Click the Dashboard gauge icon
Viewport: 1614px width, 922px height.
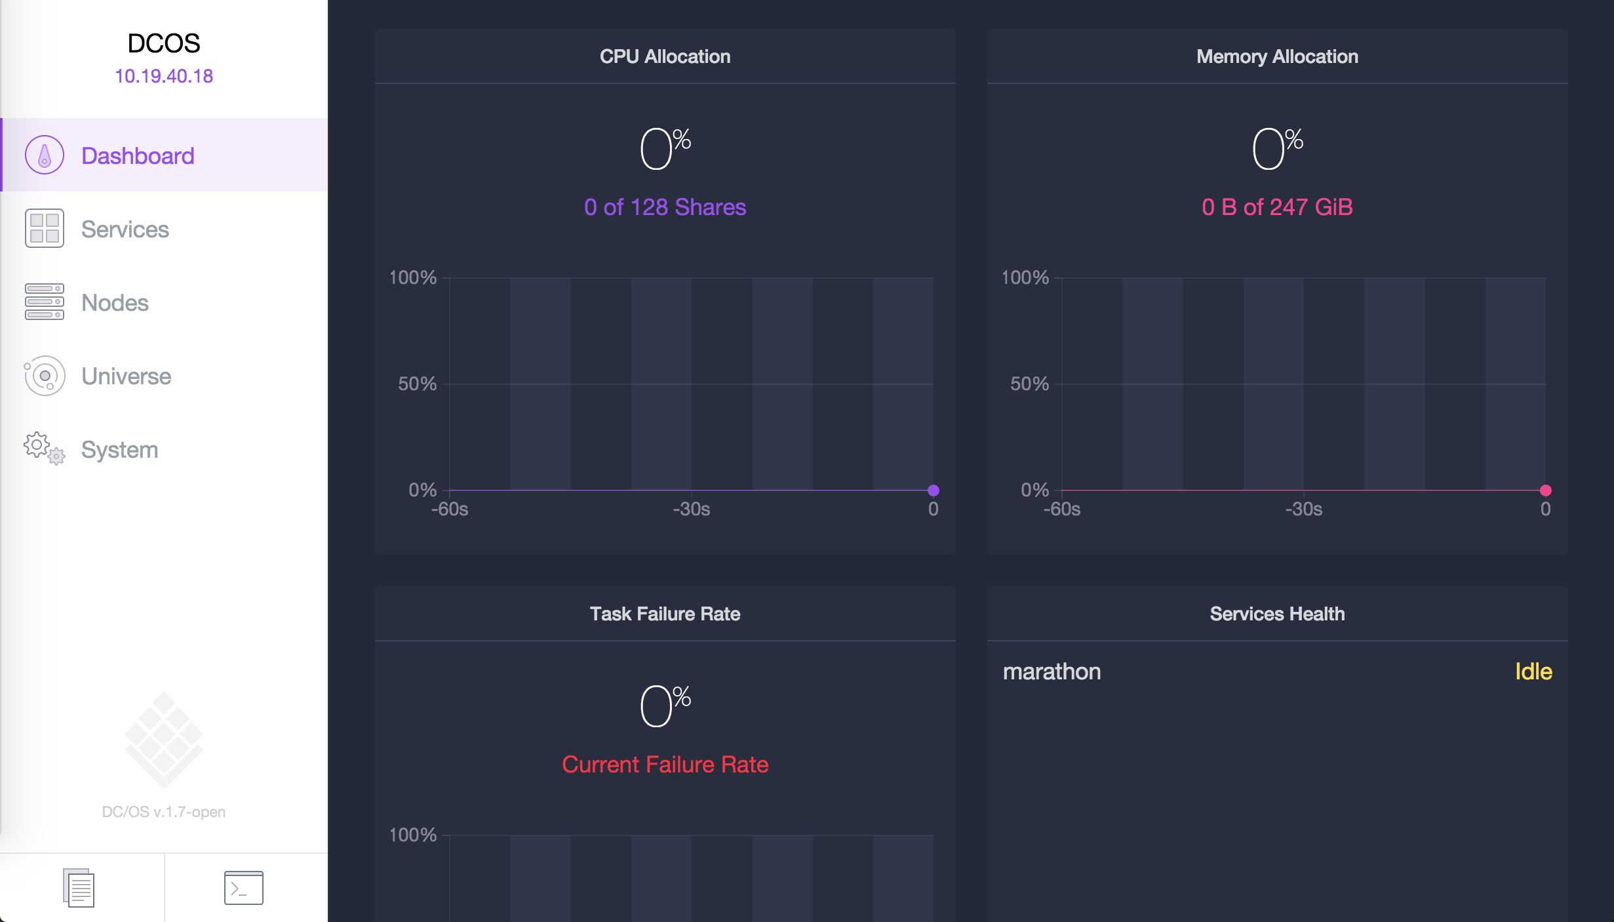pos(45,155)
